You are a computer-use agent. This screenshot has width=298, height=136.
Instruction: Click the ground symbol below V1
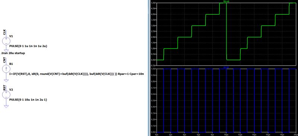[x=6, y=51]
